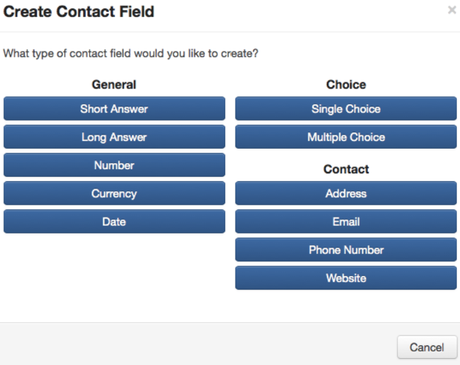Click the field type question text

coord(131,54)
